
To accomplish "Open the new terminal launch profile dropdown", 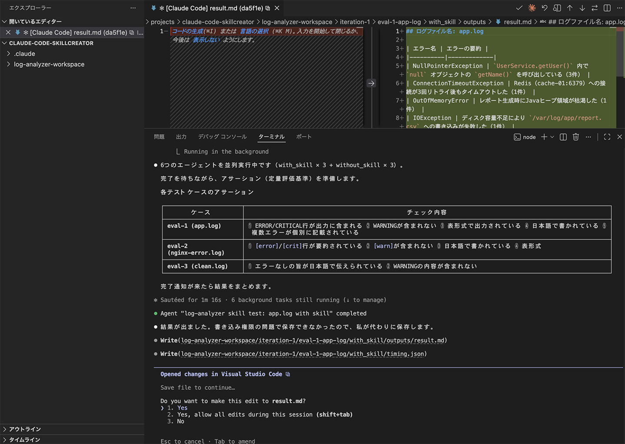I will tap(552, 137).
